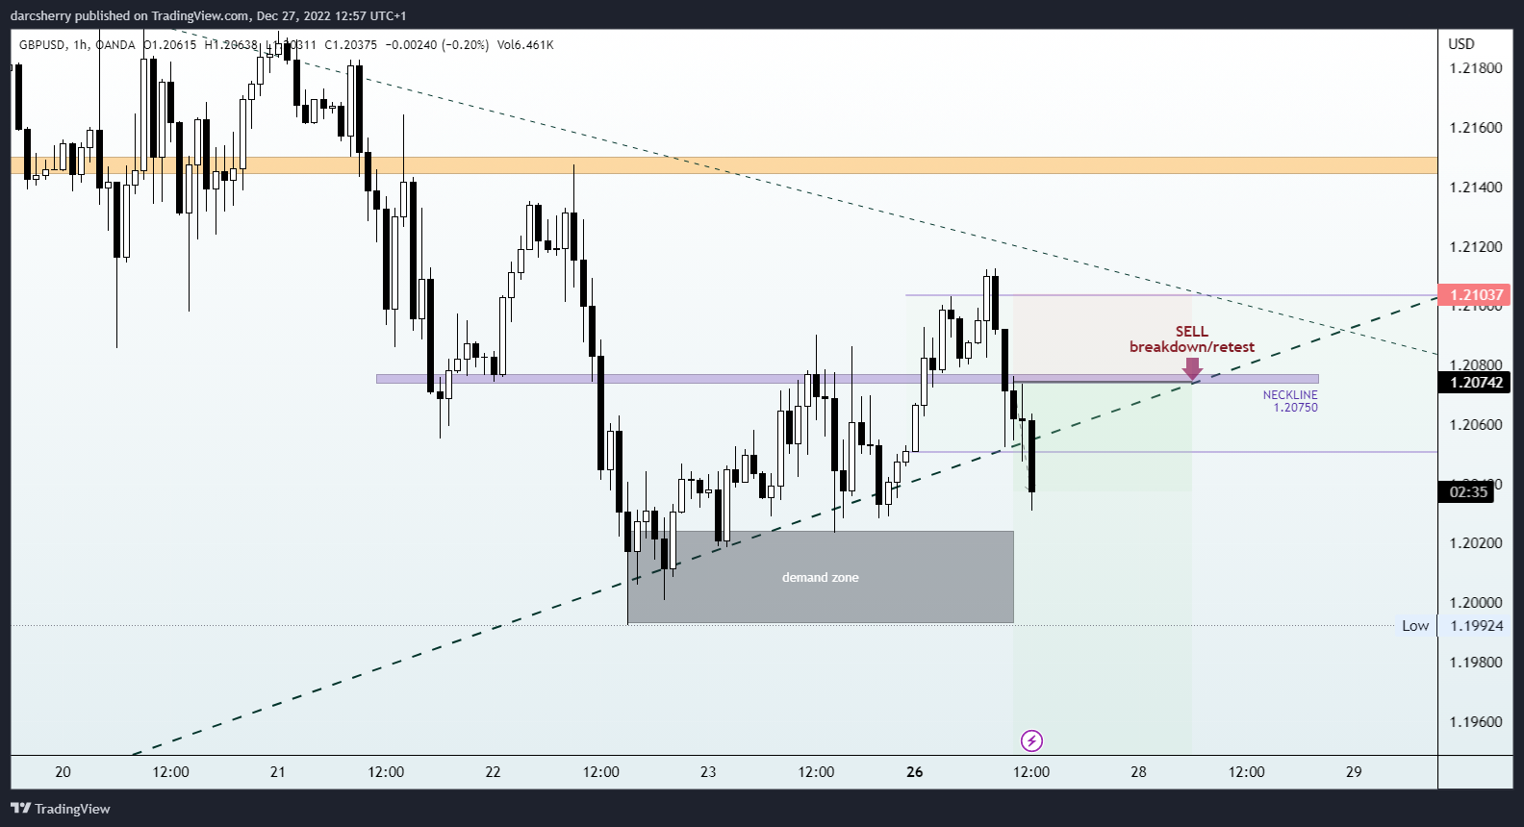
Task: Click the date 22 on time axis
Action: coord(494,772)
